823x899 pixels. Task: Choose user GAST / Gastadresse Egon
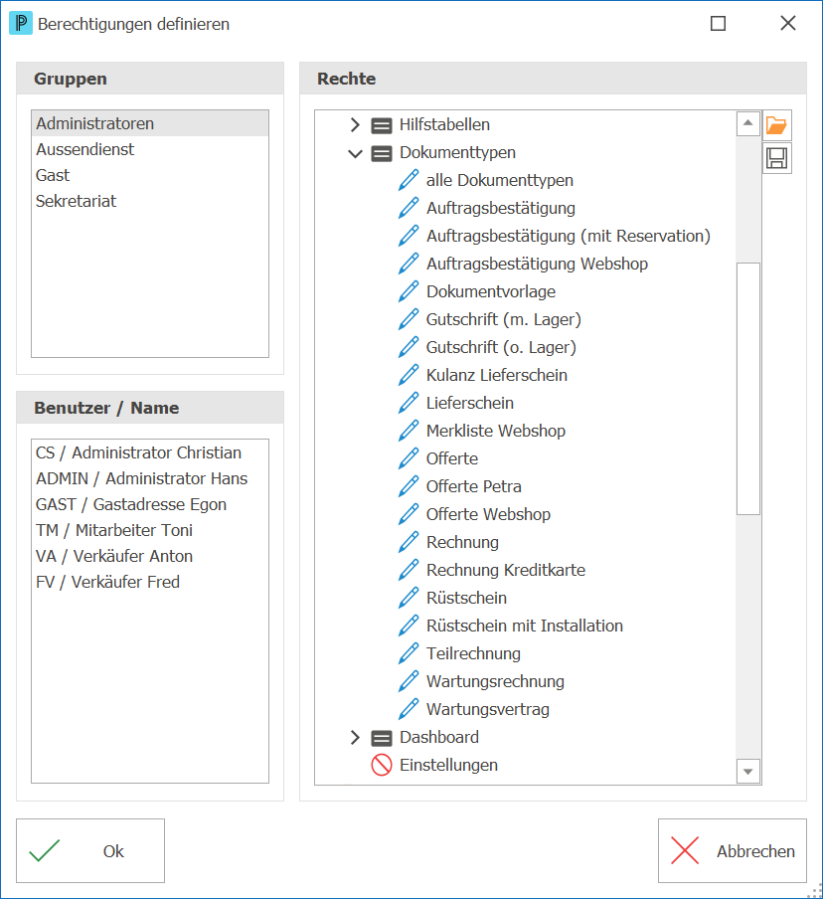150,504
